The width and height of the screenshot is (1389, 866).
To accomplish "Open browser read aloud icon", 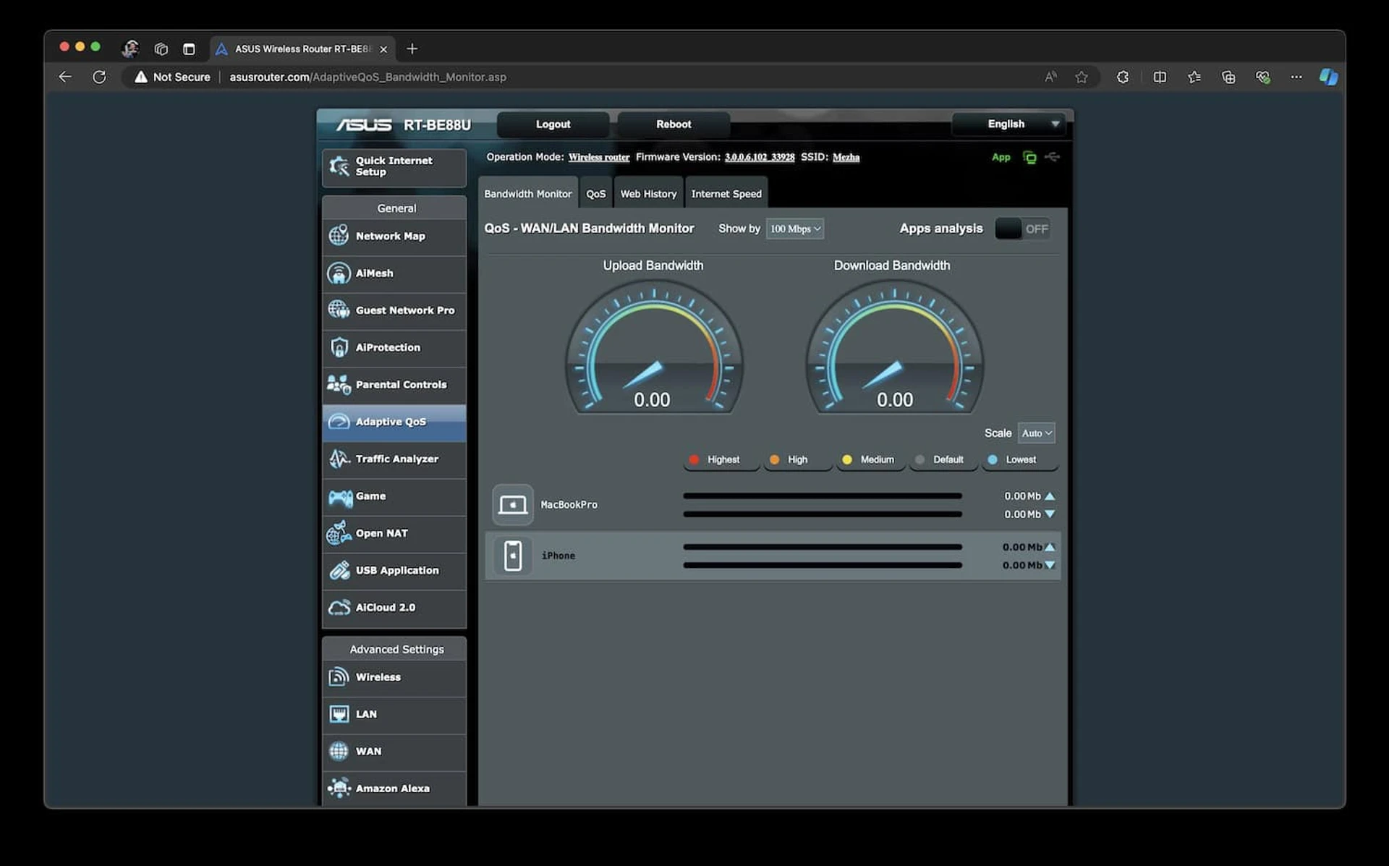I will [x=1050, y=77].
